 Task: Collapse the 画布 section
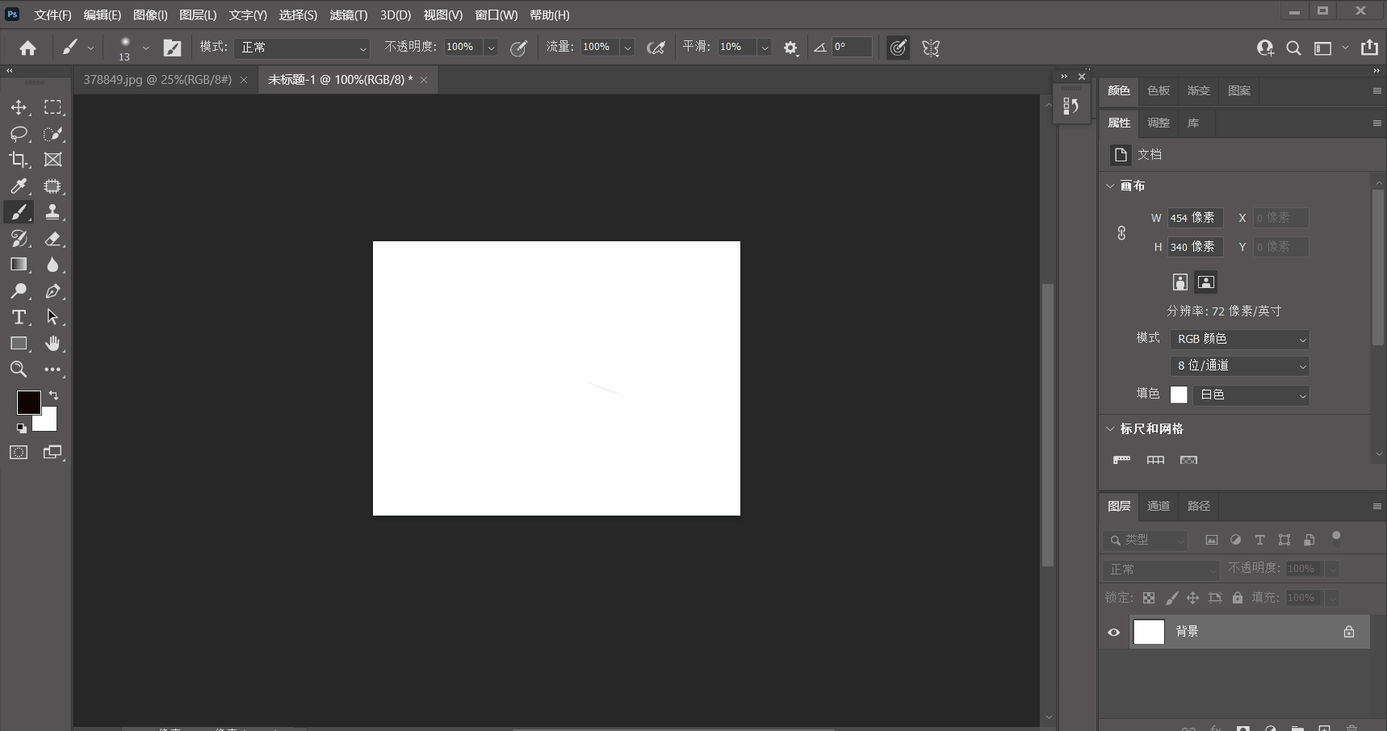click(1111, 186)
